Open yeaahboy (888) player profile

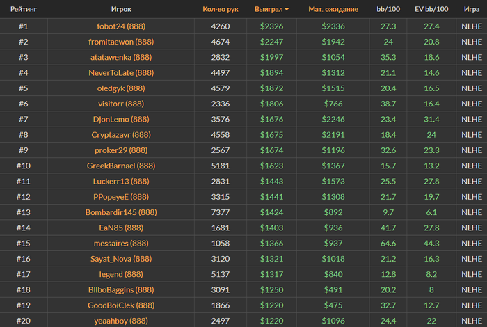pos(121,321)
